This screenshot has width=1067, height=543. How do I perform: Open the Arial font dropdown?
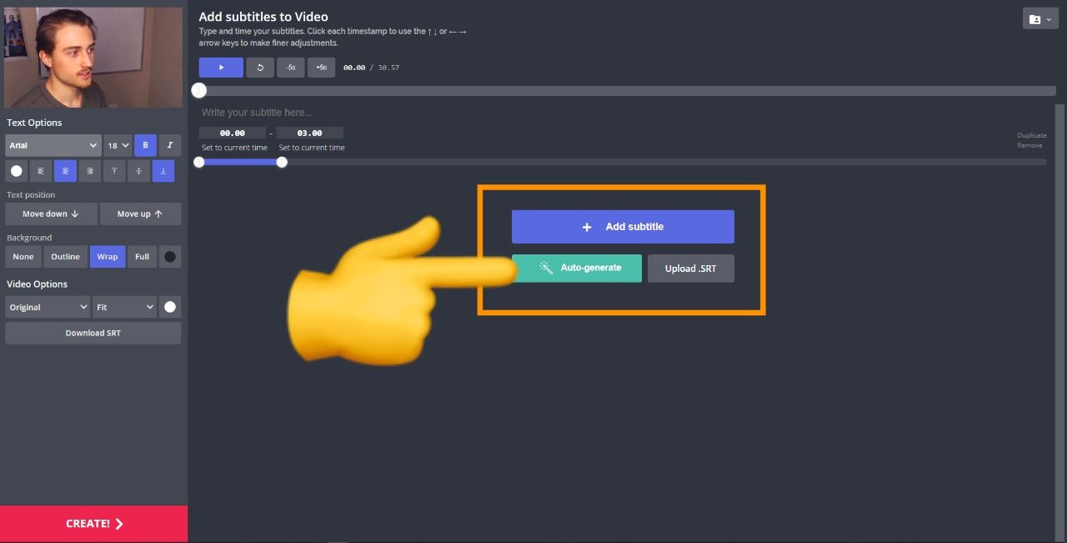click(53, 145)
